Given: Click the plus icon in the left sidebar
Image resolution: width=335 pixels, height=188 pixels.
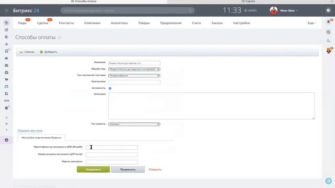Looking at the screenshot, I should [6, 130].
